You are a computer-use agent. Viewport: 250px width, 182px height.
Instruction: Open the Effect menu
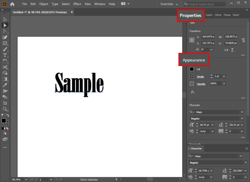(77, 4)
